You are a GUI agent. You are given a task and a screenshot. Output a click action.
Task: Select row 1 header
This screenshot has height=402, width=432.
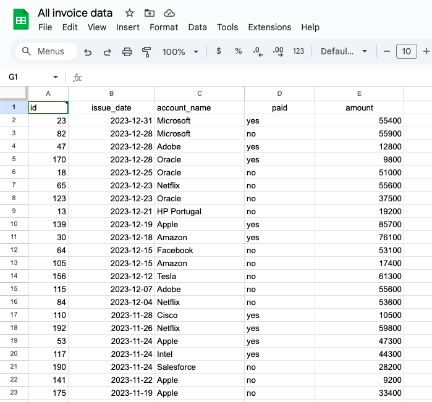click(14, 107)
